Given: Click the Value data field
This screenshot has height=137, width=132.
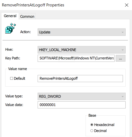Looking at the screenshot, I should click(x=81, y=105).
